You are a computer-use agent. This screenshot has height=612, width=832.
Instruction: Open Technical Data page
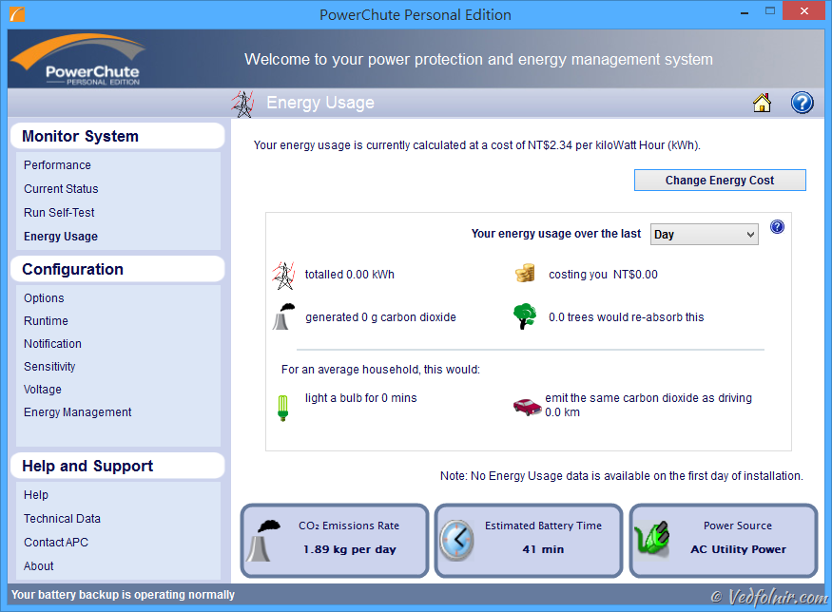(62, 519)
